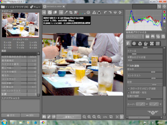Switch to the ファイルブラウザ tab
167x125 pixels.
[15, 7]
